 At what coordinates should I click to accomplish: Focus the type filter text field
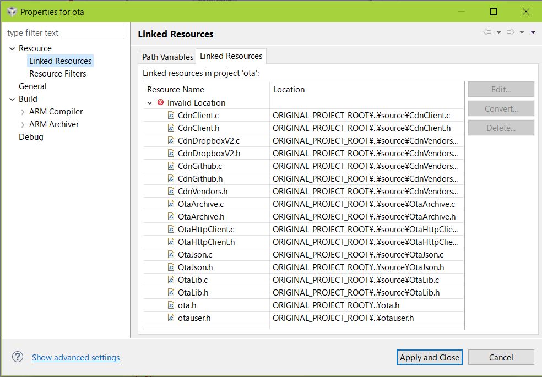coord(65,33)
